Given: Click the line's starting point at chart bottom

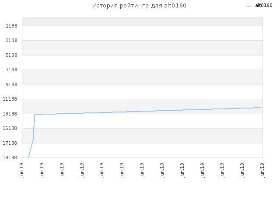Looking at the screenshot, I should [x=28, y=157].
